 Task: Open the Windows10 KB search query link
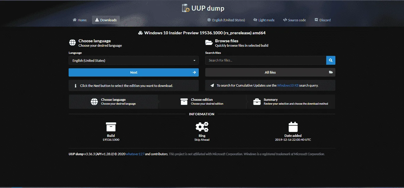tap(288, 85)
